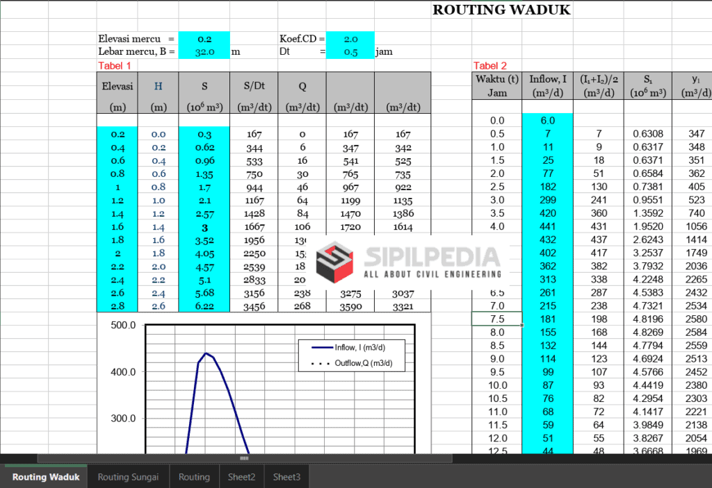Click the chart legend box

(x=350, y=355)
